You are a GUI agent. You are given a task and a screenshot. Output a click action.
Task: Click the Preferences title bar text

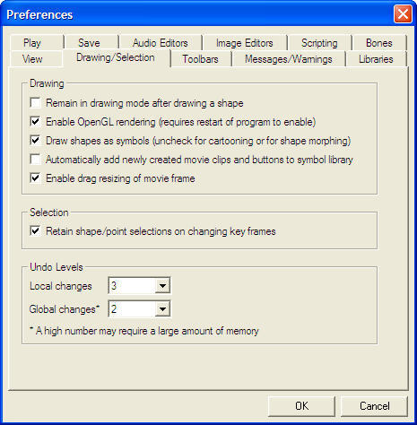39,14
